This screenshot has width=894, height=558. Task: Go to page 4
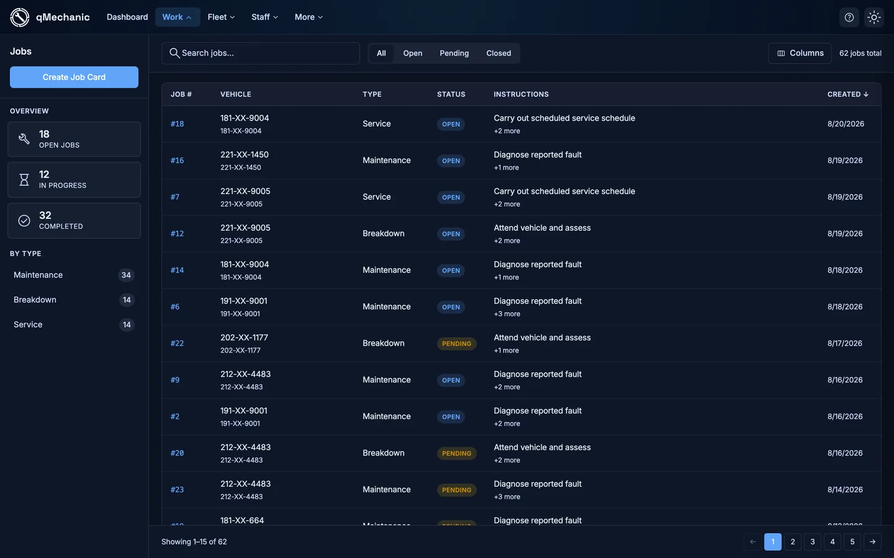(833, 542)
